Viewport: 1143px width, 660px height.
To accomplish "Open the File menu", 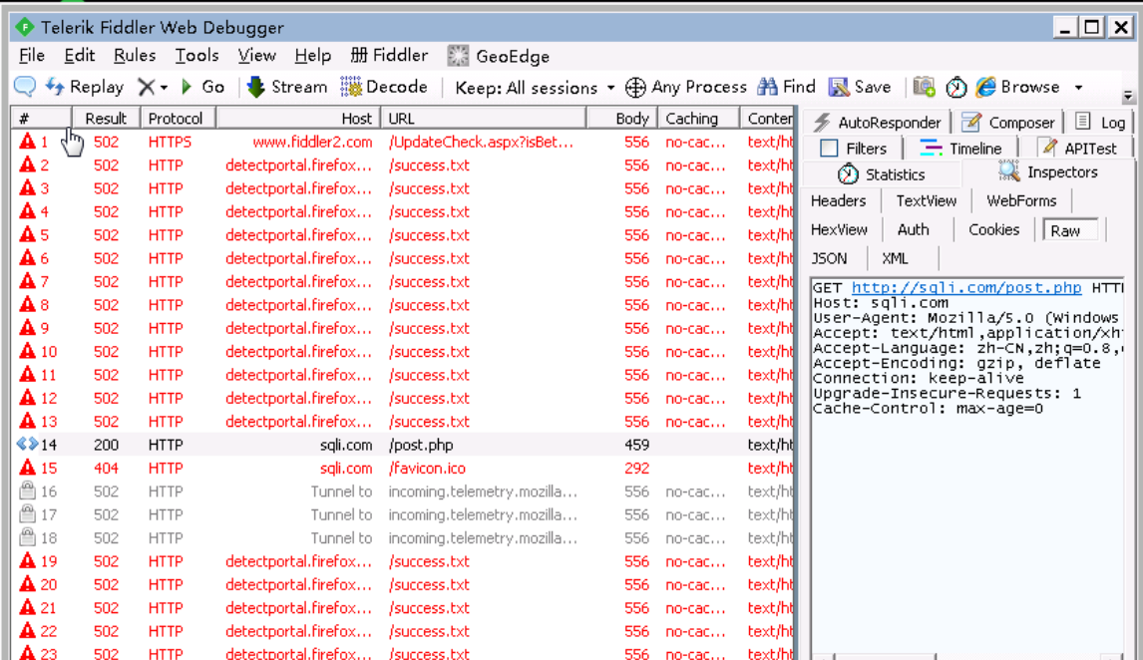I will 31,56.
